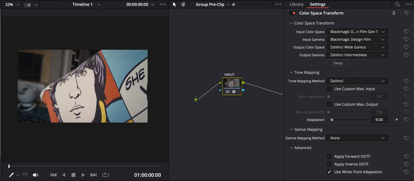Delete the Color Space Transform effect with trash icon
This screenshot has height=181, width=414.
394,13
